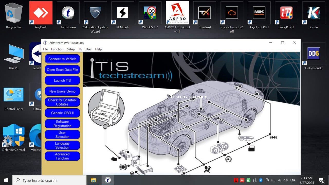Image resolution: width=329 pixels, height=185 pixels.
Task: Open the TIS menu
Action: [x=80, y=49]
